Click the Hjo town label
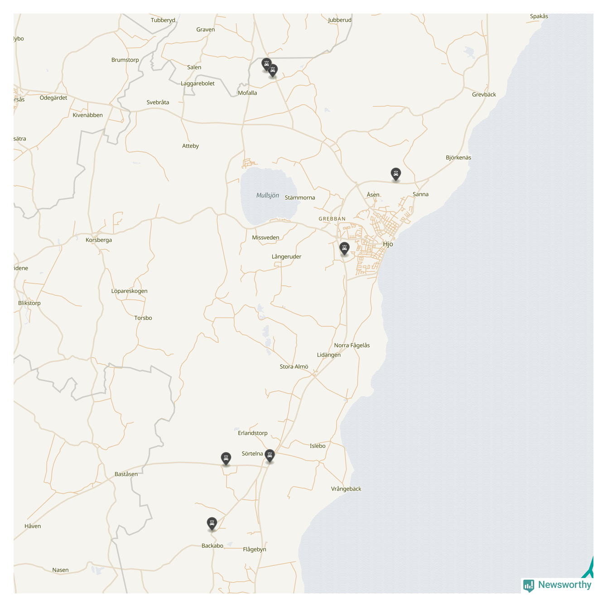The width and height of the screenshot is (607, 607). (388, 244)
